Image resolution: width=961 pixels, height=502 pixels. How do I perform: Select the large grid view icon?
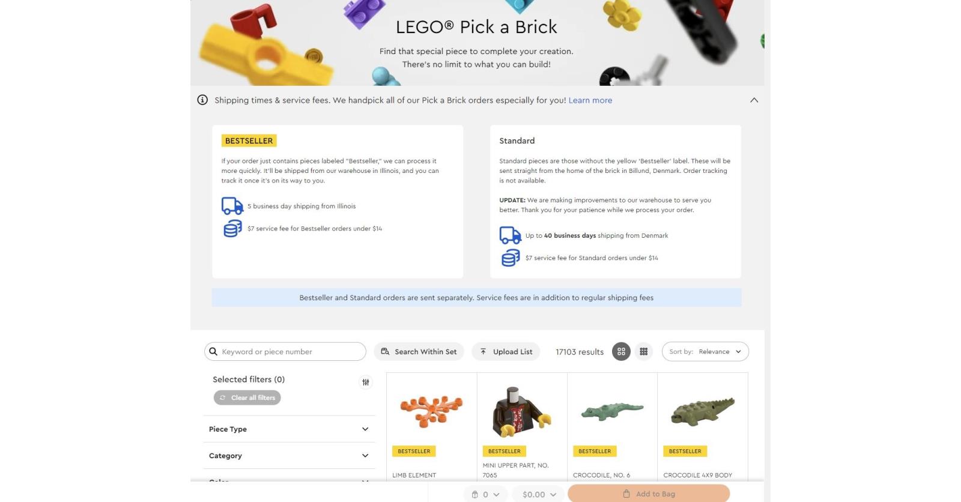coord(622,351)
